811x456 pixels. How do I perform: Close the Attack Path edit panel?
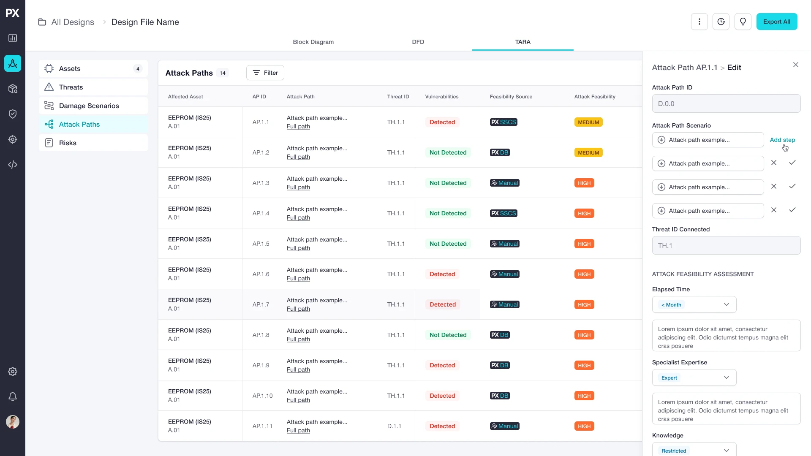796,65
